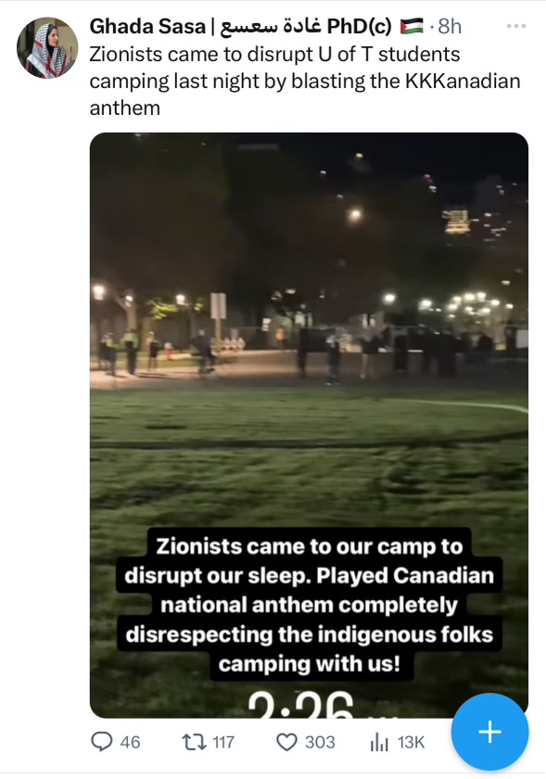Click the Ghada Sasa display name
546x779 pixels.
pyautogui.click(x=147, y=26)
